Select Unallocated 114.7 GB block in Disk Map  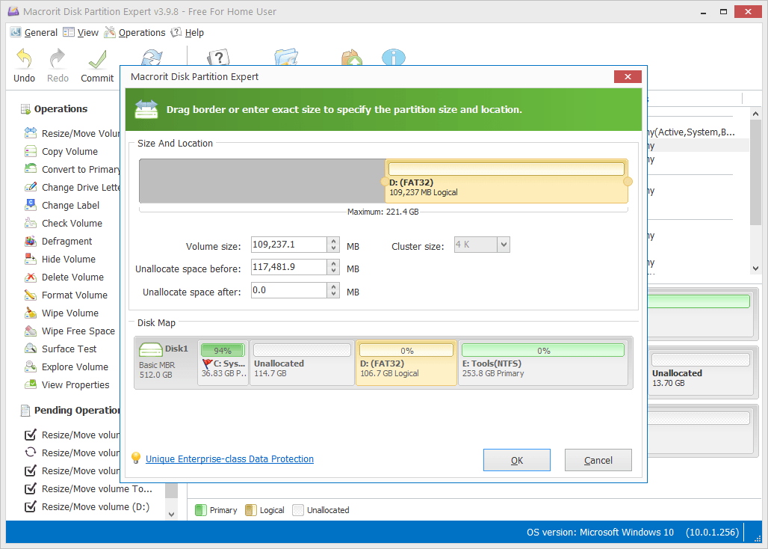point(303,363)
